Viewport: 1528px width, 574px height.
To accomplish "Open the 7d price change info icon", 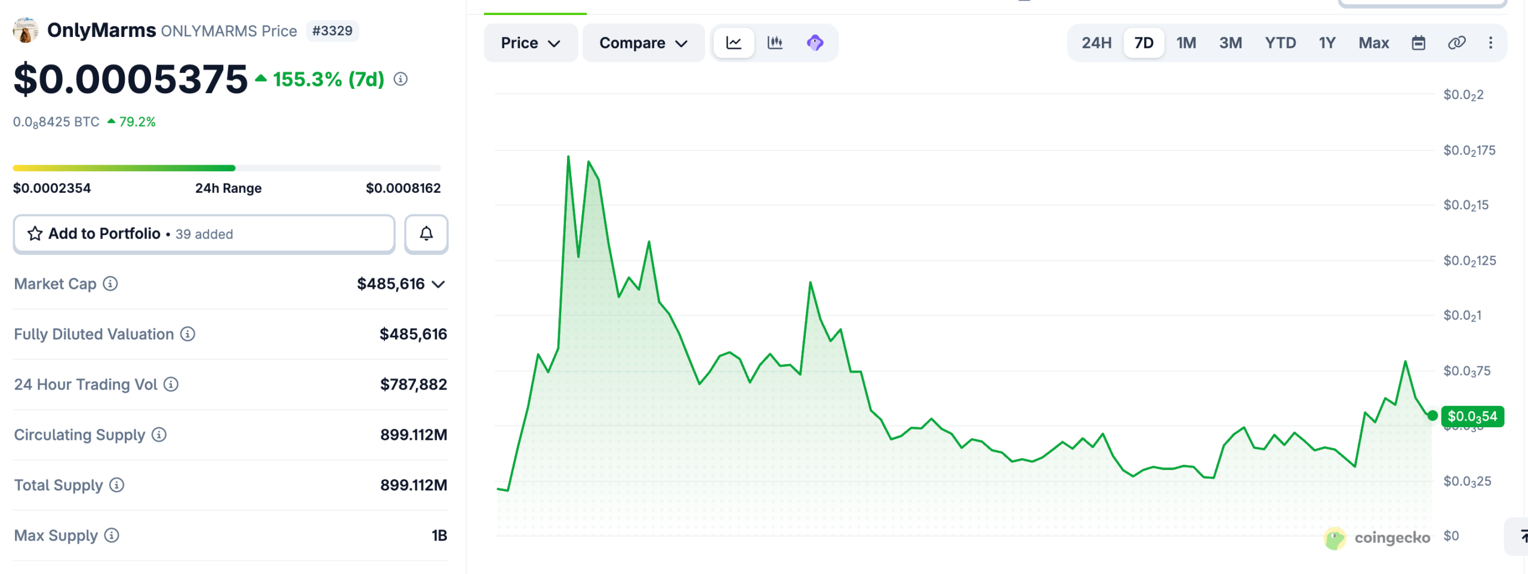I will pyautogui.click(x=401, y=79).
